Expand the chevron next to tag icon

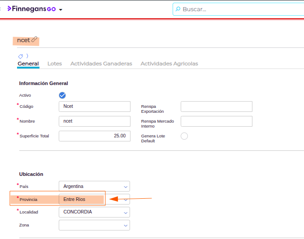pos(27,56)
